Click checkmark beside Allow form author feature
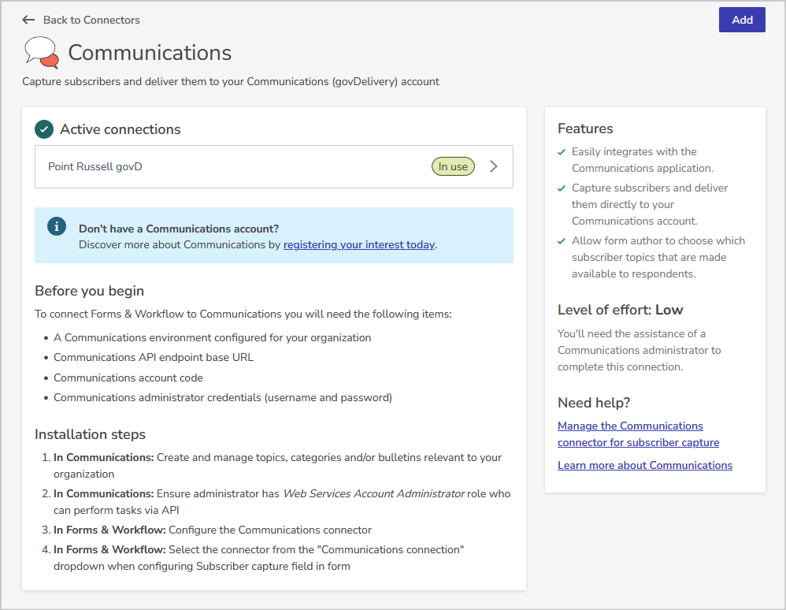Viewport: 786px width, 610px height. tap(562, 241)
